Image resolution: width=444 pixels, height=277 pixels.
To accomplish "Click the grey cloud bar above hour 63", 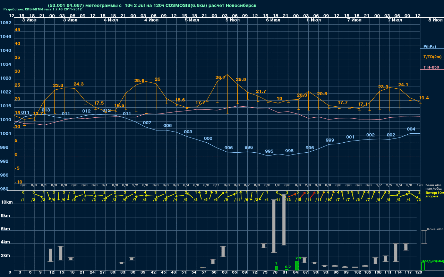I will point(223,251).
